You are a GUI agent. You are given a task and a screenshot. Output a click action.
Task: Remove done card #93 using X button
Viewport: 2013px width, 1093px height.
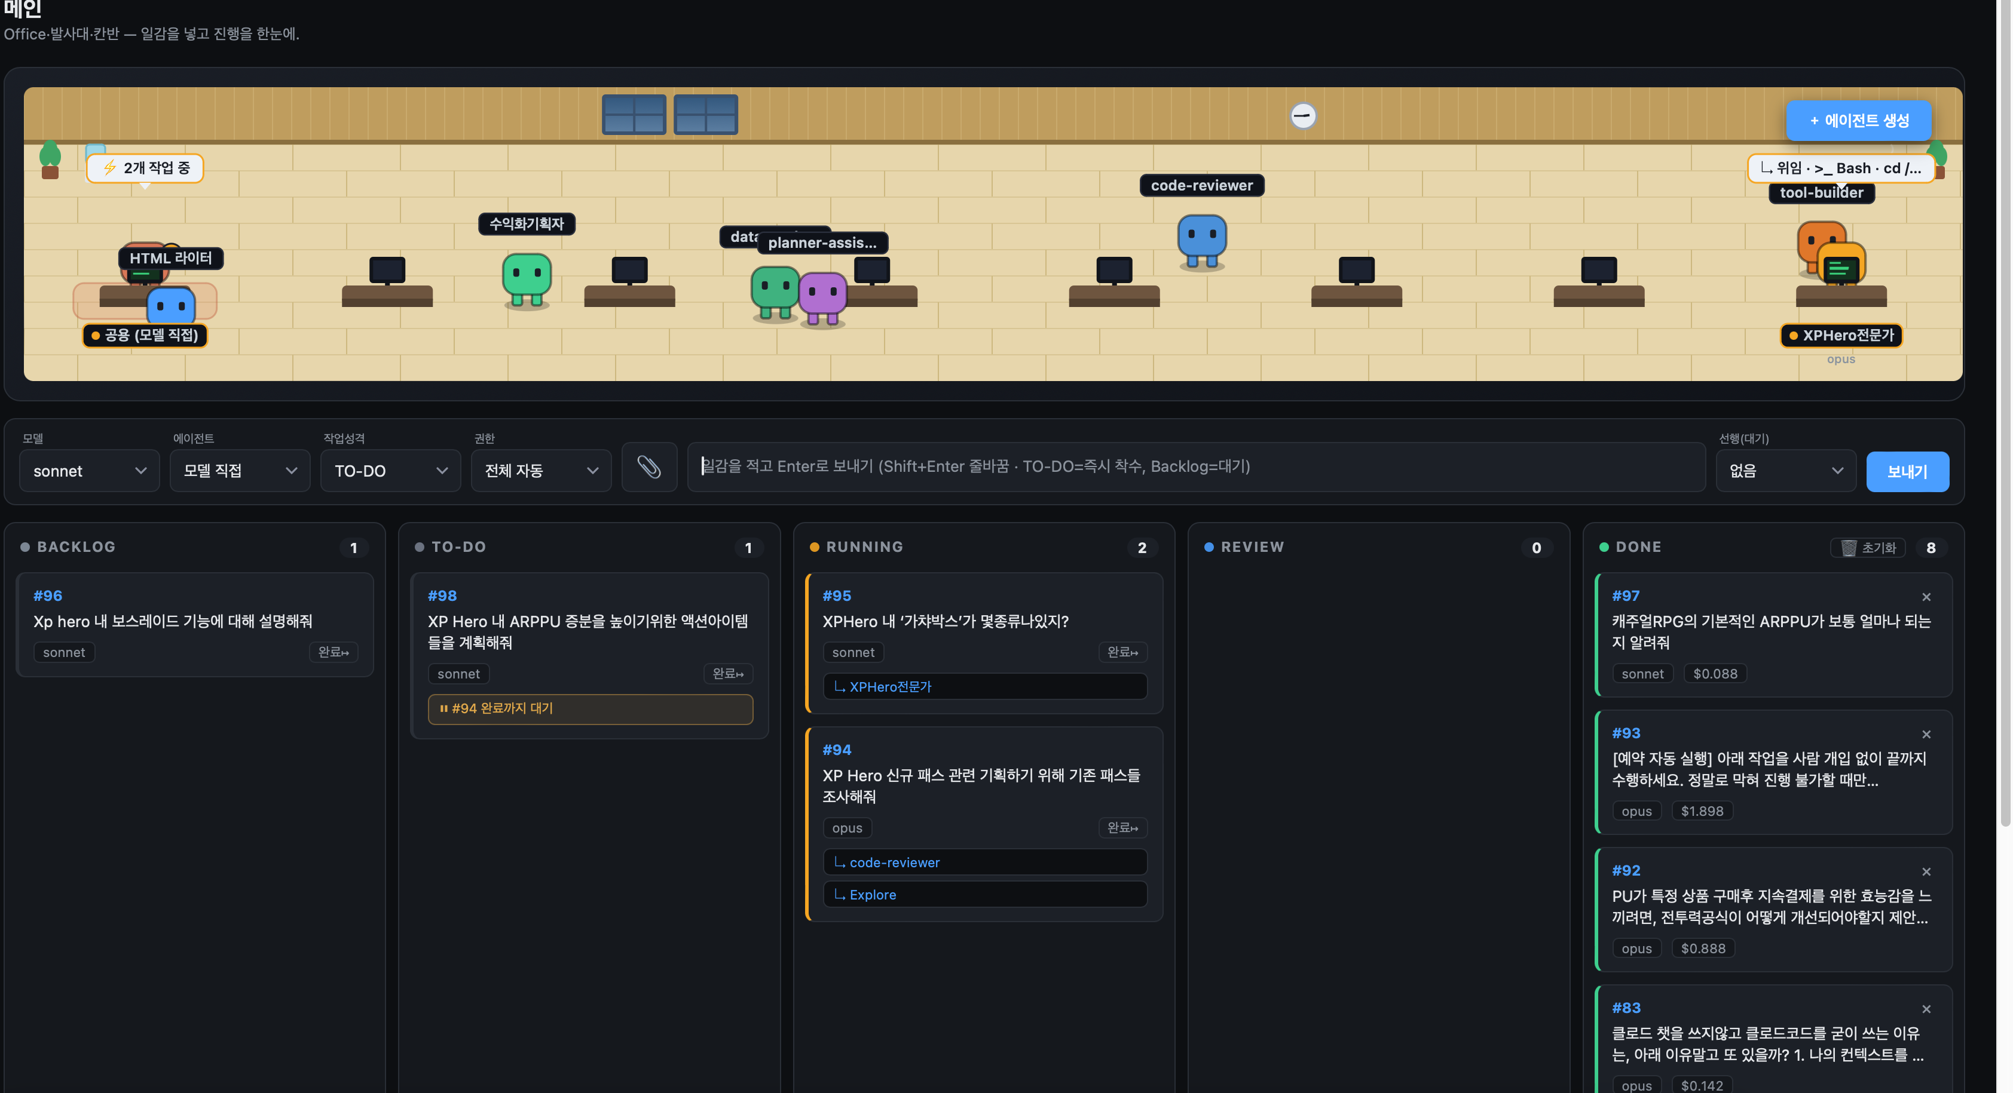click(x=1926, y=735)
